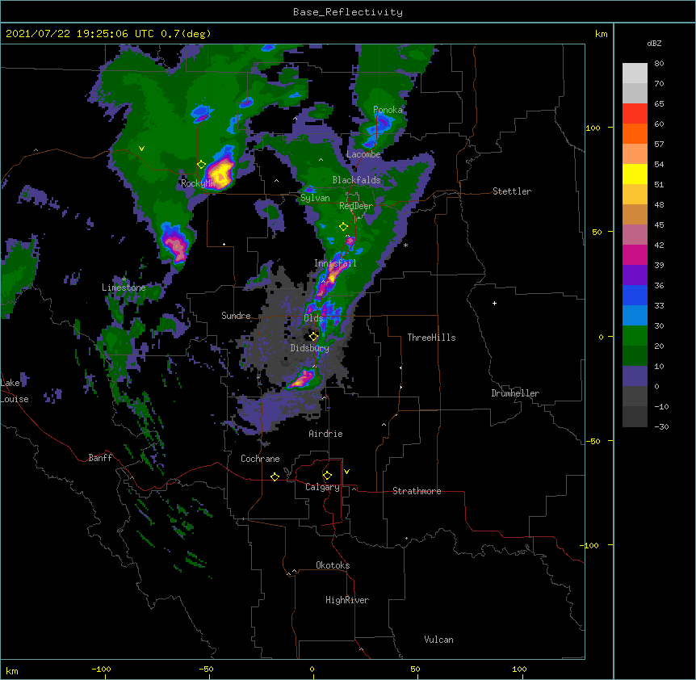Pick the 70-80 dBZ light gray legend swatch
The height and width of the screenshot is (680, 696).
pos(635,73)
